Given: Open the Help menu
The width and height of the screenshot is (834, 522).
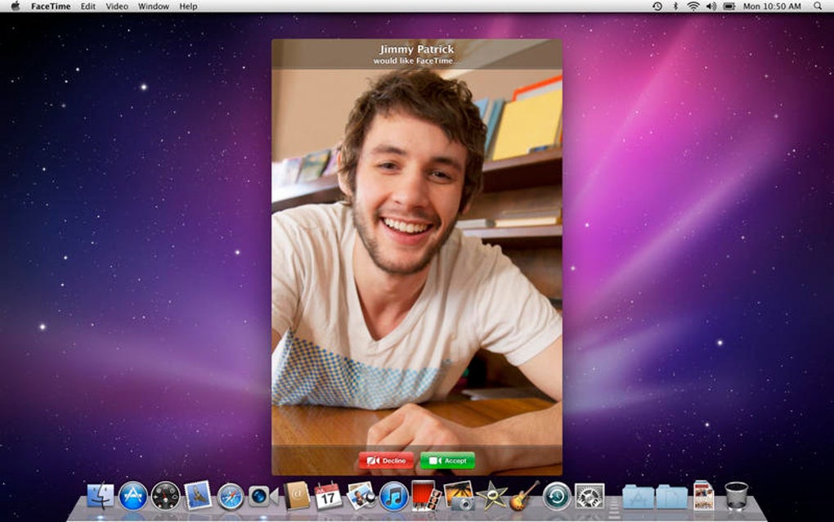Looking at the screenshot, I should click(x=188, y=7).
